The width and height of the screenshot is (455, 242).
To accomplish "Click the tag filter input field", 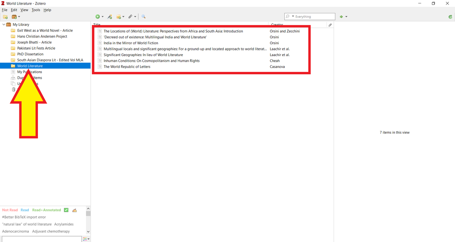I will [42, 239].
